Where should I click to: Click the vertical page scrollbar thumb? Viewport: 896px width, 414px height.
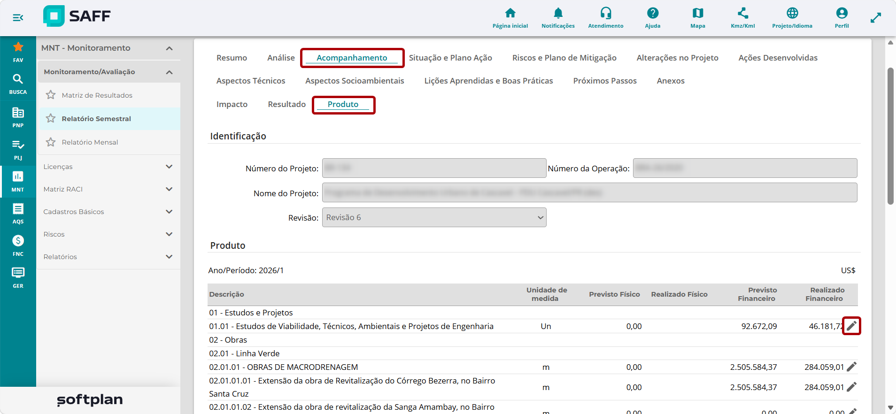(890, 136)
